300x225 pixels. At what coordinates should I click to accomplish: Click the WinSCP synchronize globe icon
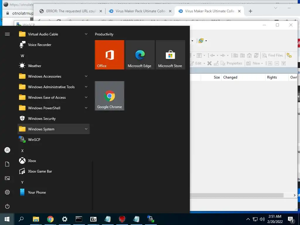coord(201,40)
